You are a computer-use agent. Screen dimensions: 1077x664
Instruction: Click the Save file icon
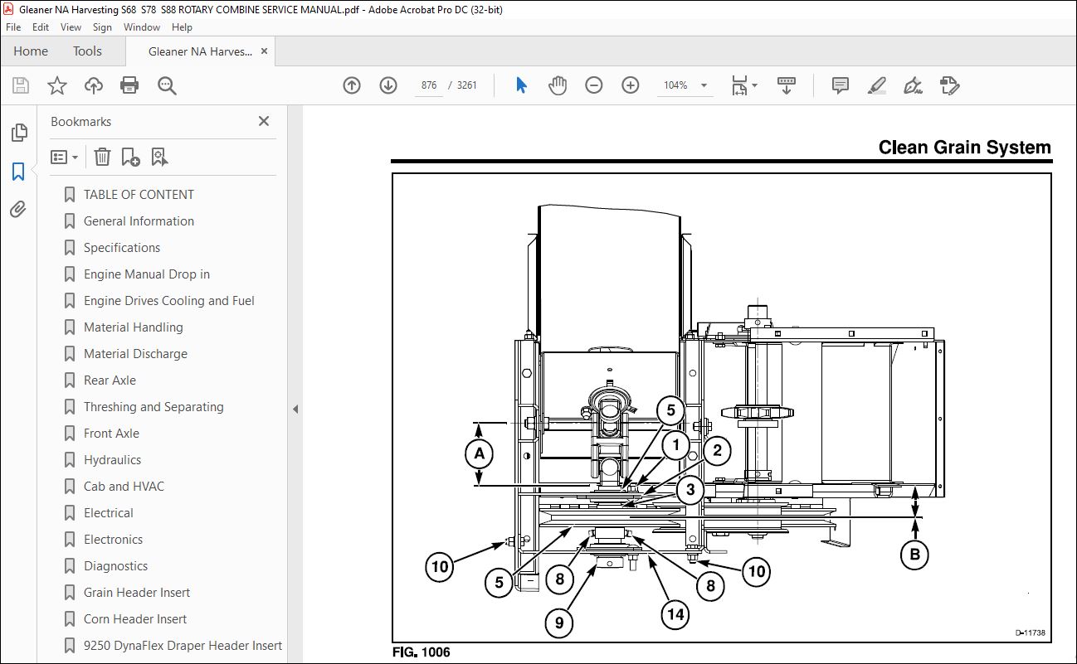tap(21, 85)
